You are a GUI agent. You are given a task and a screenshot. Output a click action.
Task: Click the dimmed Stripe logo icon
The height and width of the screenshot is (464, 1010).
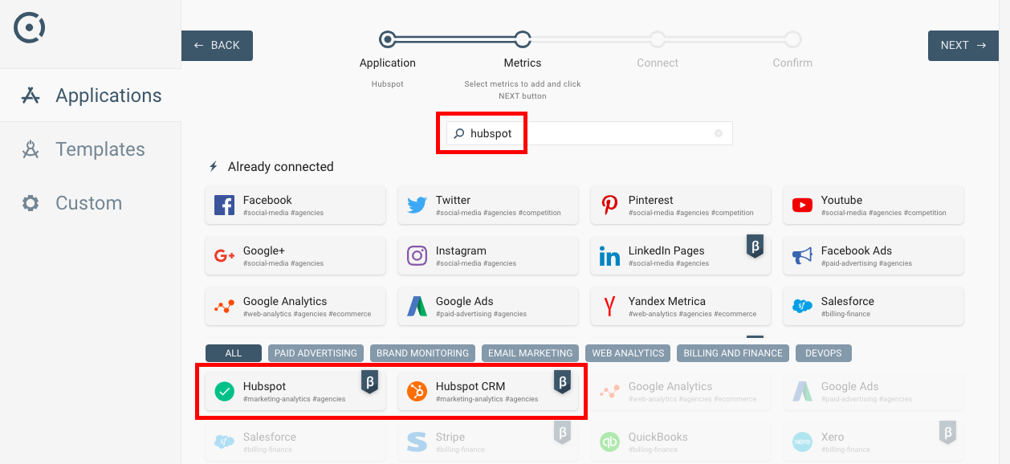[417, 442]
